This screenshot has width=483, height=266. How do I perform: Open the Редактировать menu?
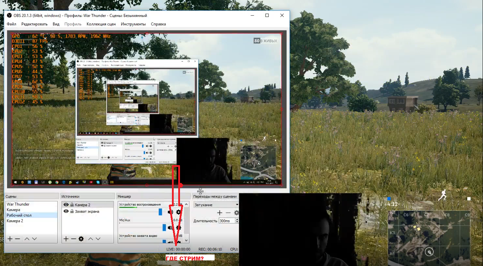[x=34, y=24]
